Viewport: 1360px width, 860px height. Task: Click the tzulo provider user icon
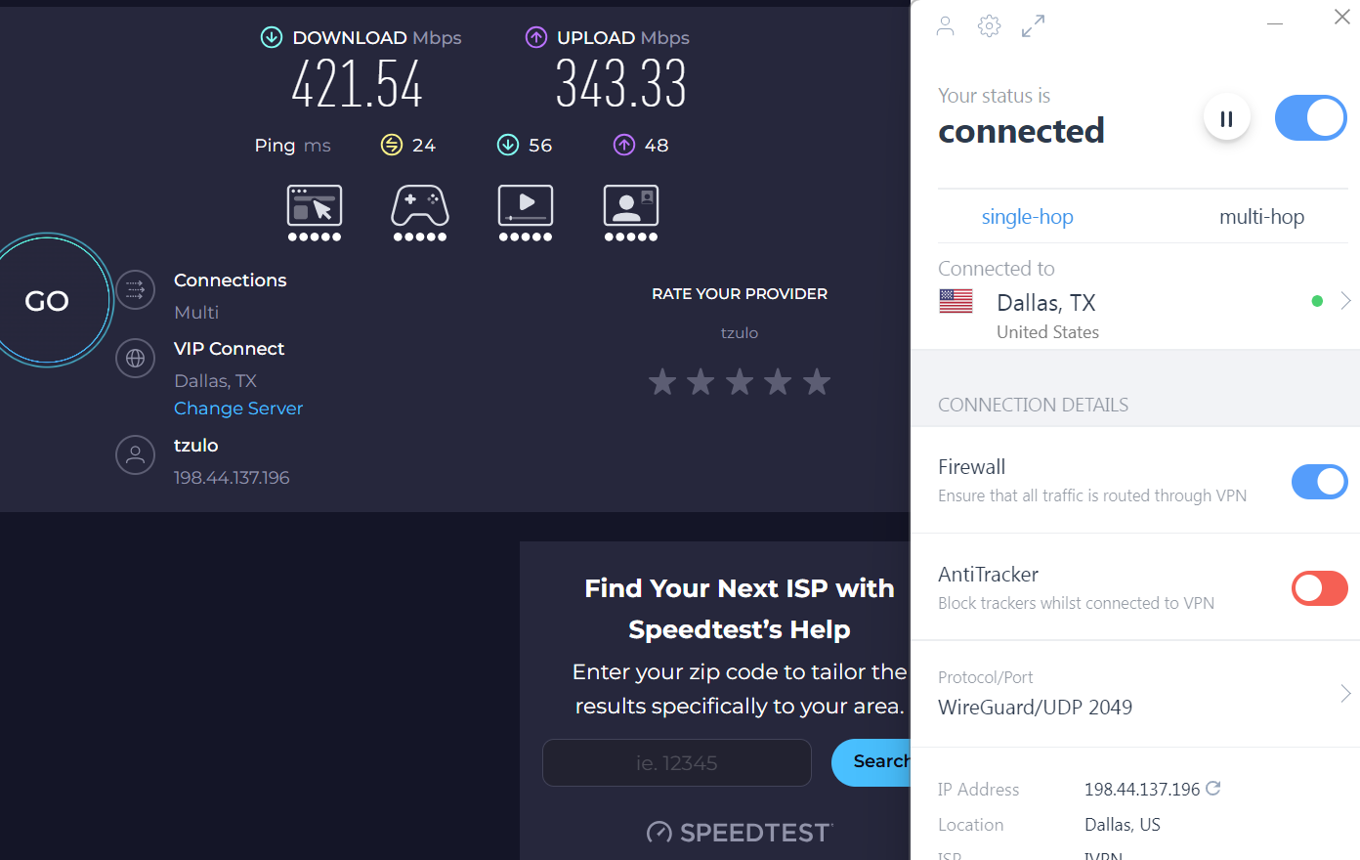136,454
